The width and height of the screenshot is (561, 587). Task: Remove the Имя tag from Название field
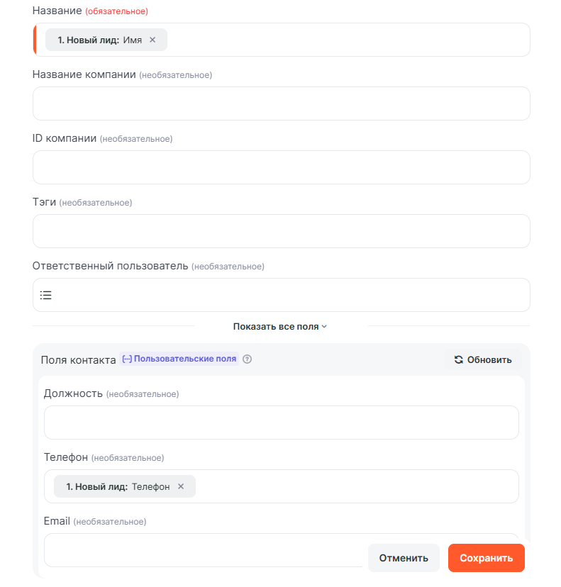coord(152,40)
